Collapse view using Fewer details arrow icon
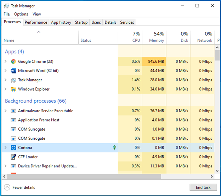Viewport: 221px width, 196px height. [x=7, y=188]
